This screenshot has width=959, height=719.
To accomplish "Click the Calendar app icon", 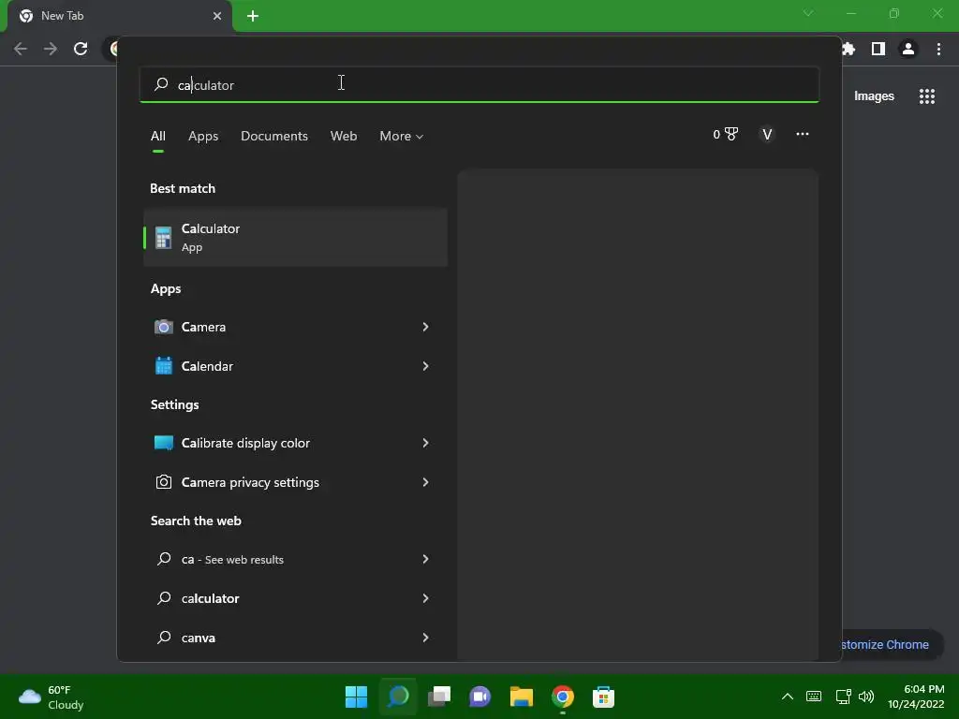I will pyautogui.click(x=163, y=366).
